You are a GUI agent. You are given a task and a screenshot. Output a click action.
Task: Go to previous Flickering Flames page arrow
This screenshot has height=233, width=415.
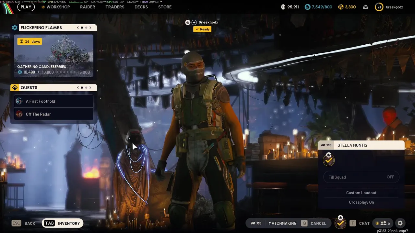click(x=78, y=28)
